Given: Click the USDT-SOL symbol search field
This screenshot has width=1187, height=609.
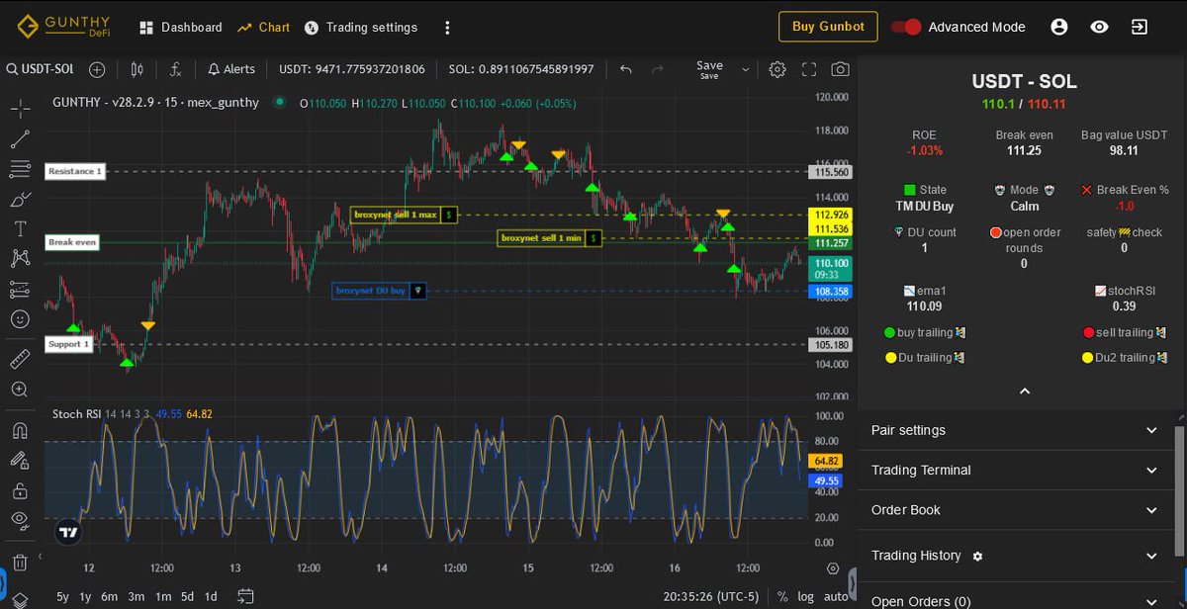Looking at the screenshot, I should (x=41, y=69).
